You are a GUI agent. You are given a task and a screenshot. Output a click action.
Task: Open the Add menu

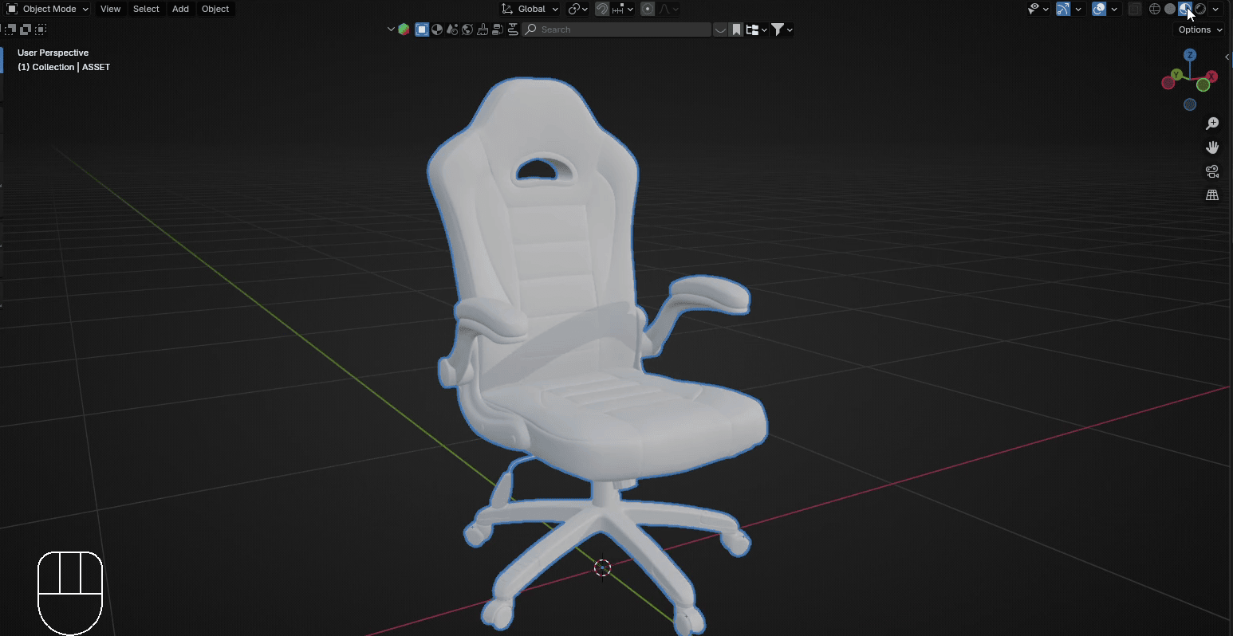[180, 9]
